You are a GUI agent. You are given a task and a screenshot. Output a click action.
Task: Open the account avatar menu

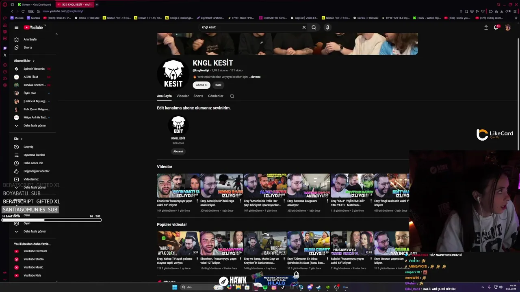coord(508,27)
